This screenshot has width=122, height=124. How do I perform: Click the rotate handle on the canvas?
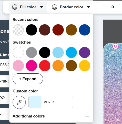tap(115, 46)
